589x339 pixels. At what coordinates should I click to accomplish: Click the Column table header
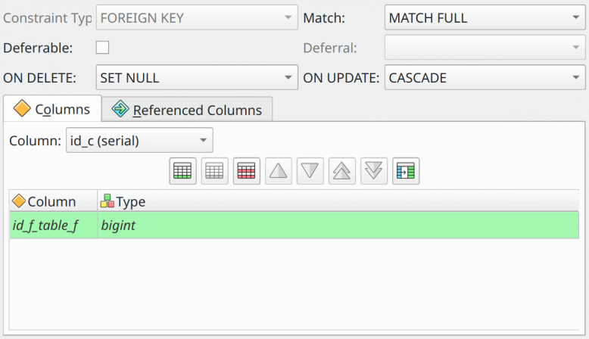(53, 201)
